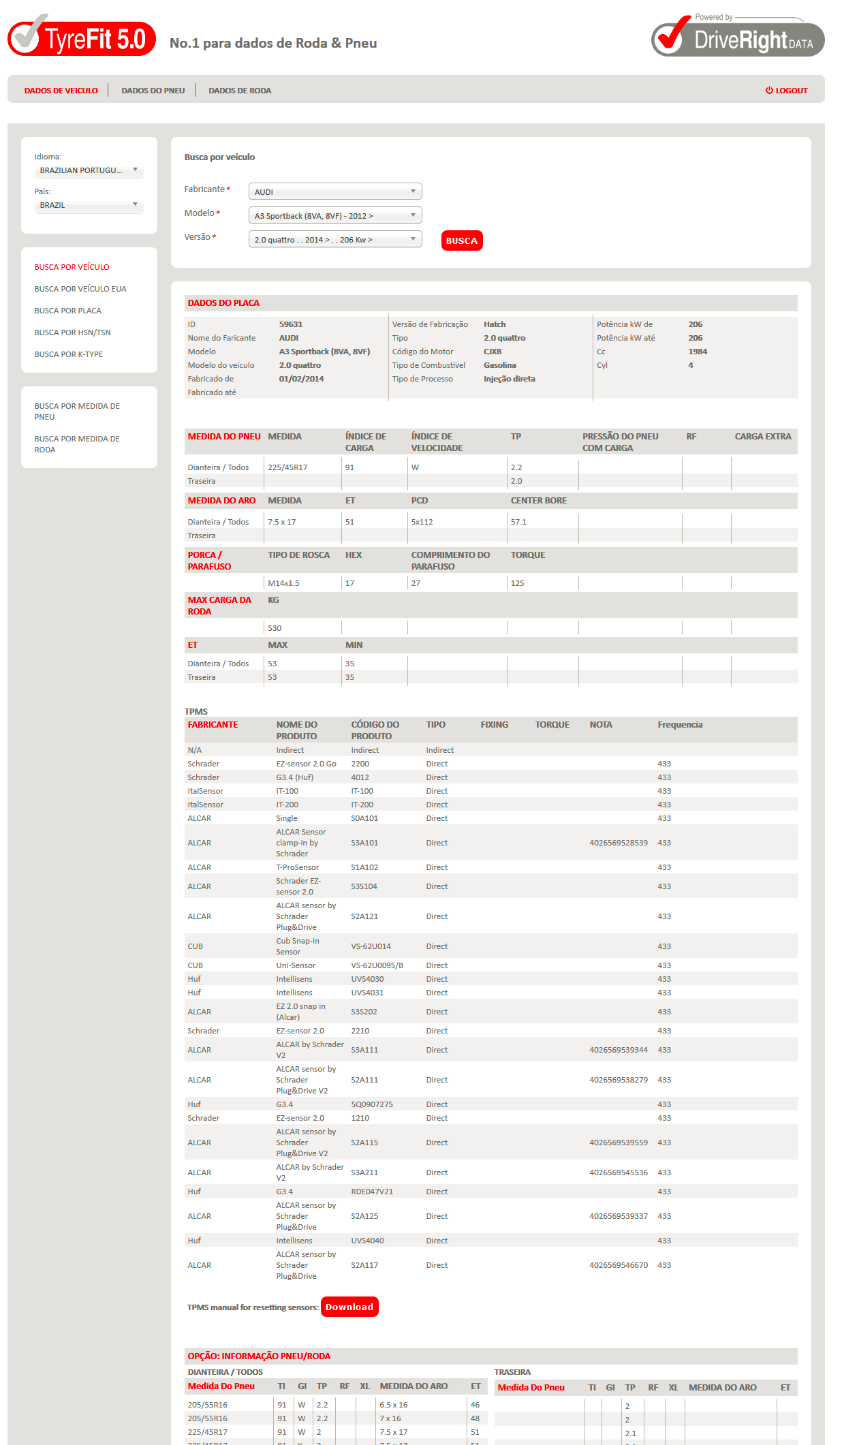This screenshot has width=842, height=1445.
Task: Select Busca por K-Type in sidebar
Action: click(69, 354)
